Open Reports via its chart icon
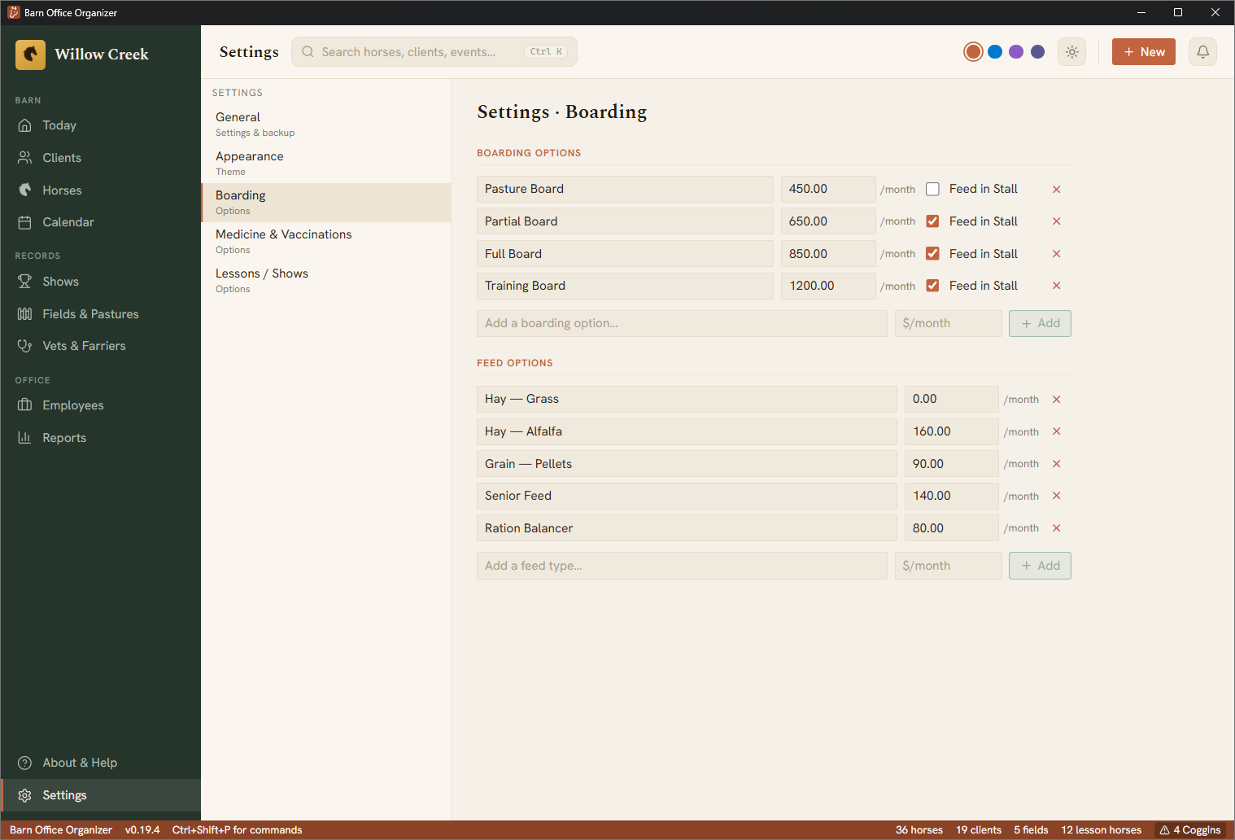Viewport: 1235px width, 840px height. pyautogui.click(x=25, y=438)
